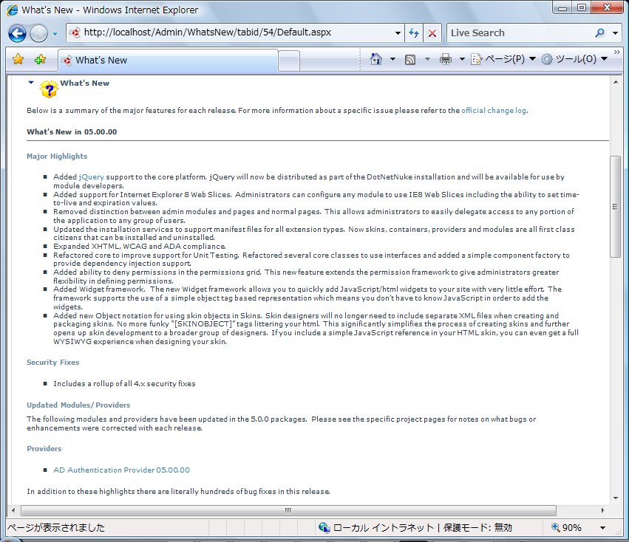Click the vertical scrollbar up arrow
Viewport: 629px width, 542px height.
coord(616,82)
